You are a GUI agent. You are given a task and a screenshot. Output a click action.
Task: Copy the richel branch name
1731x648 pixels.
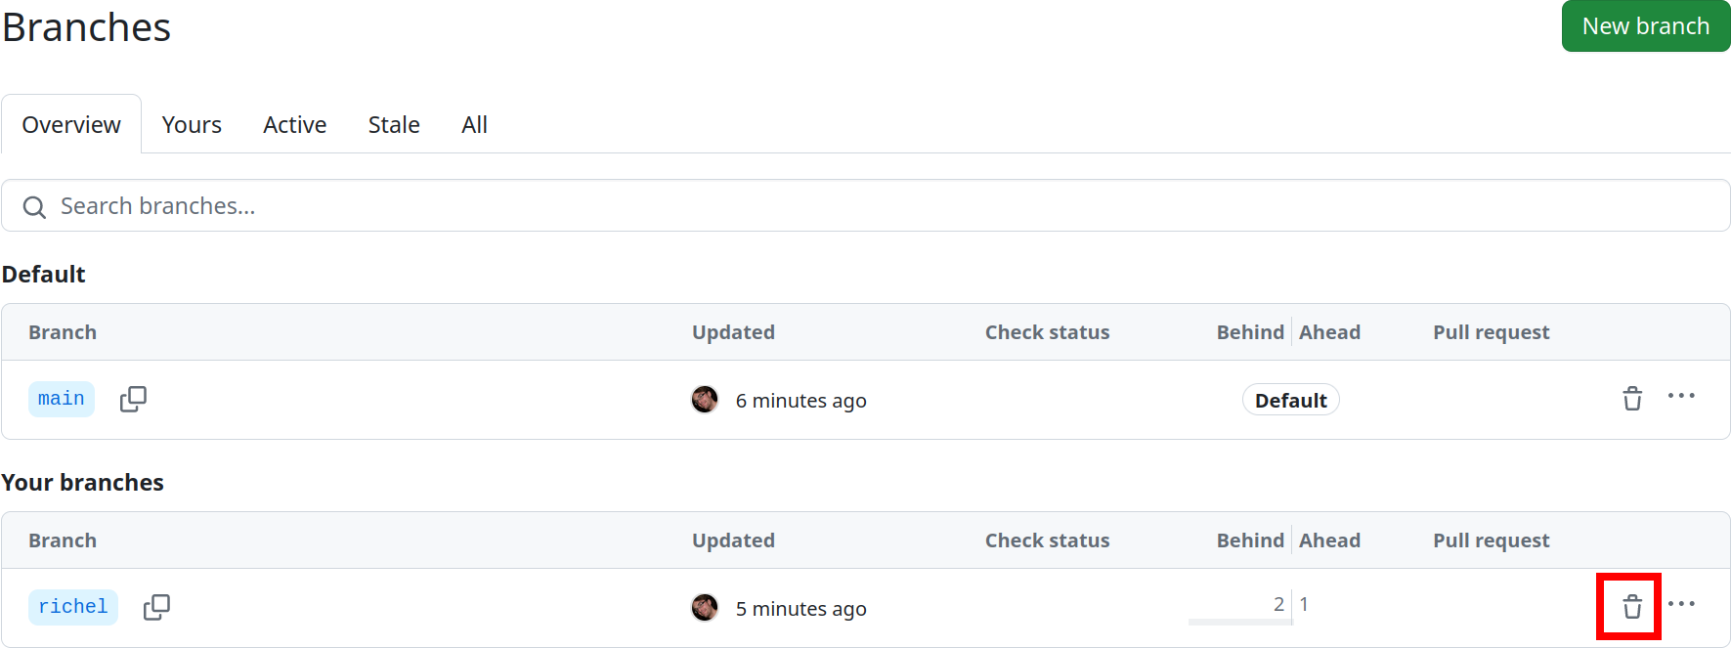pos(156,607)
